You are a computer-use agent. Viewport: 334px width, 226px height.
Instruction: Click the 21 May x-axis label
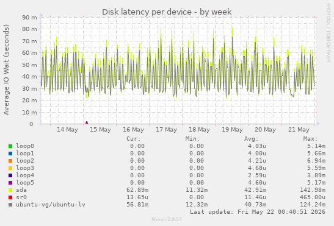point(299,130)
